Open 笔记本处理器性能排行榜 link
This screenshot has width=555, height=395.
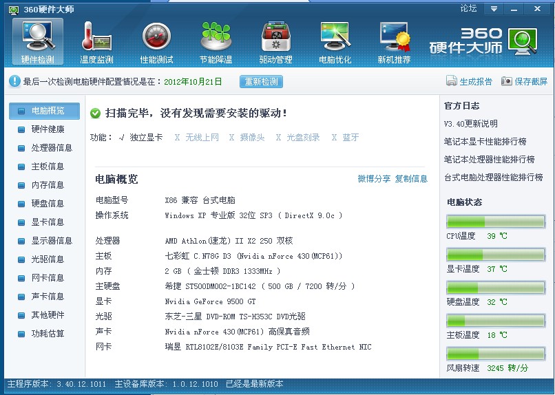(489, 160)
